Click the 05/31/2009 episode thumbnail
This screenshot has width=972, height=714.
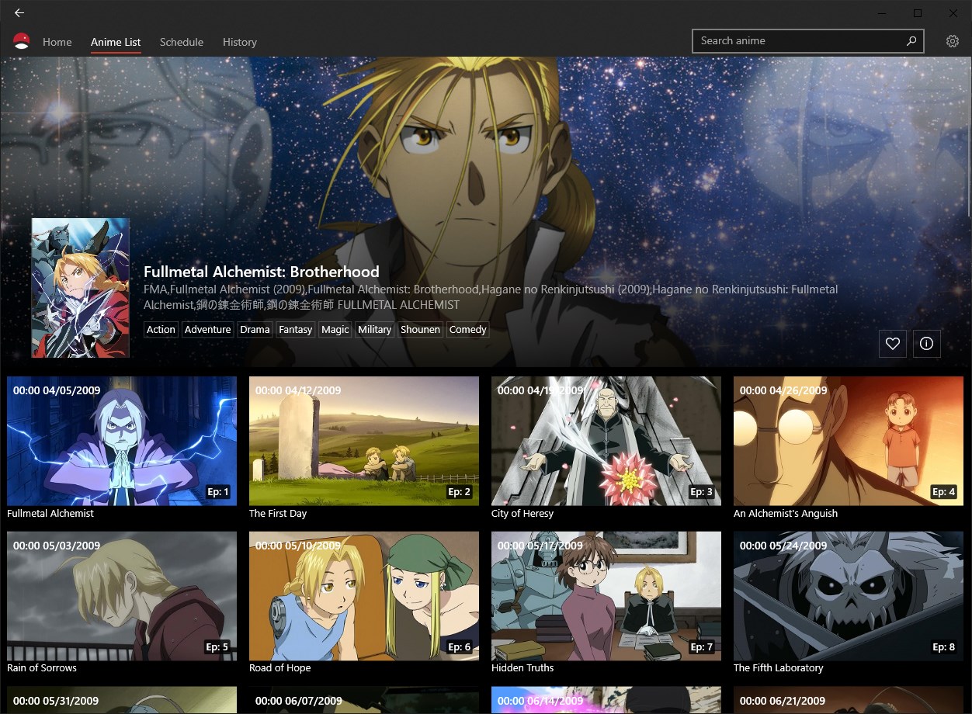[122, 700]
